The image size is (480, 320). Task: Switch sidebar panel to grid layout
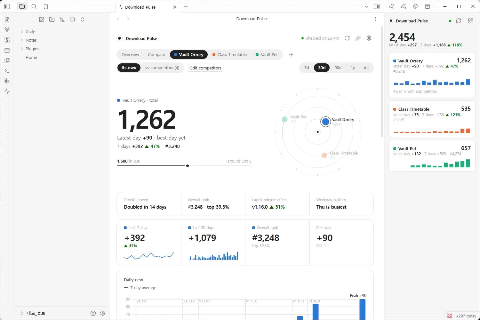[x=470, y=21]
